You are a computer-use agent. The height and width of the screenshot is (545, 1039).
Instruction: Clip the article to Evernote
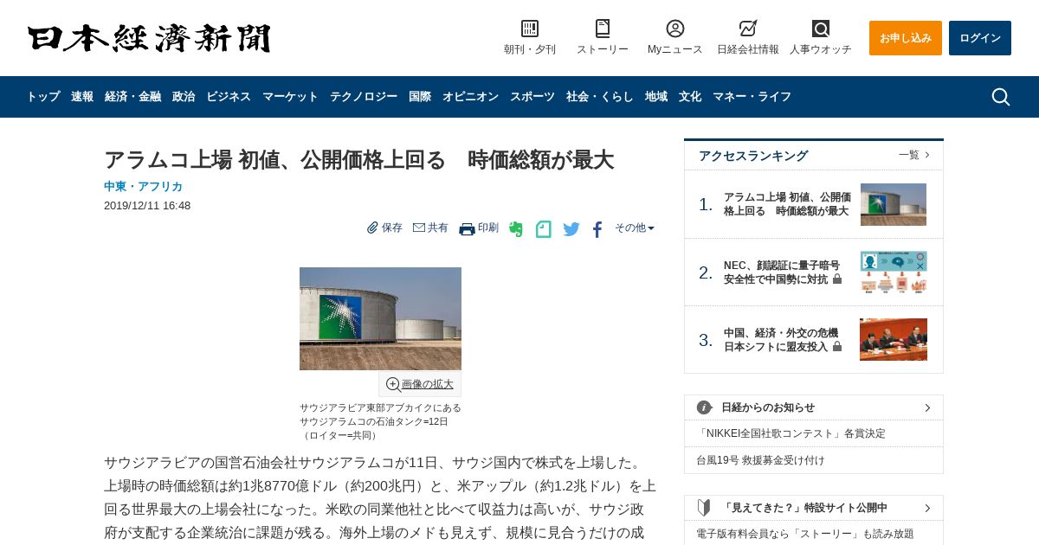click(x=516, y=229)
